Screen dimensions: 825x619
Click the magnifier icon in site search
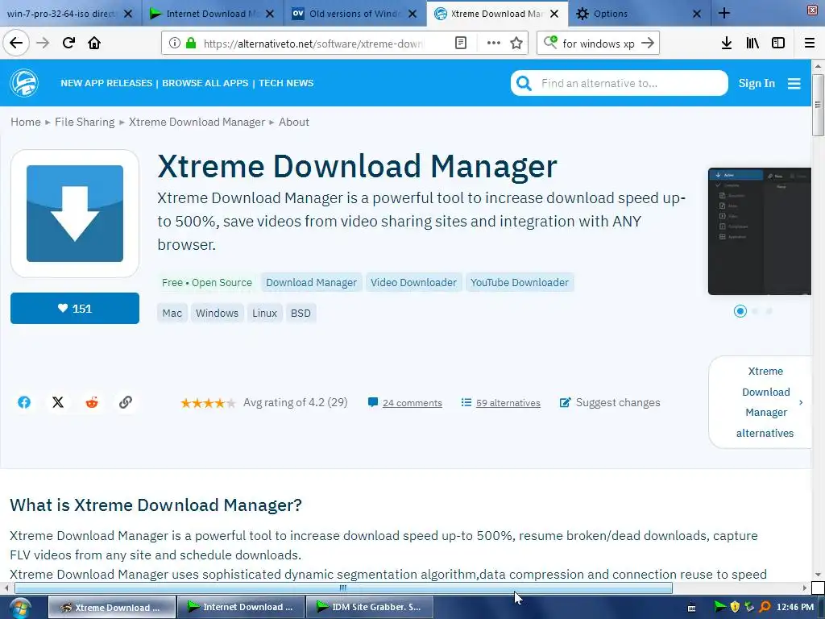coord(524,83)
